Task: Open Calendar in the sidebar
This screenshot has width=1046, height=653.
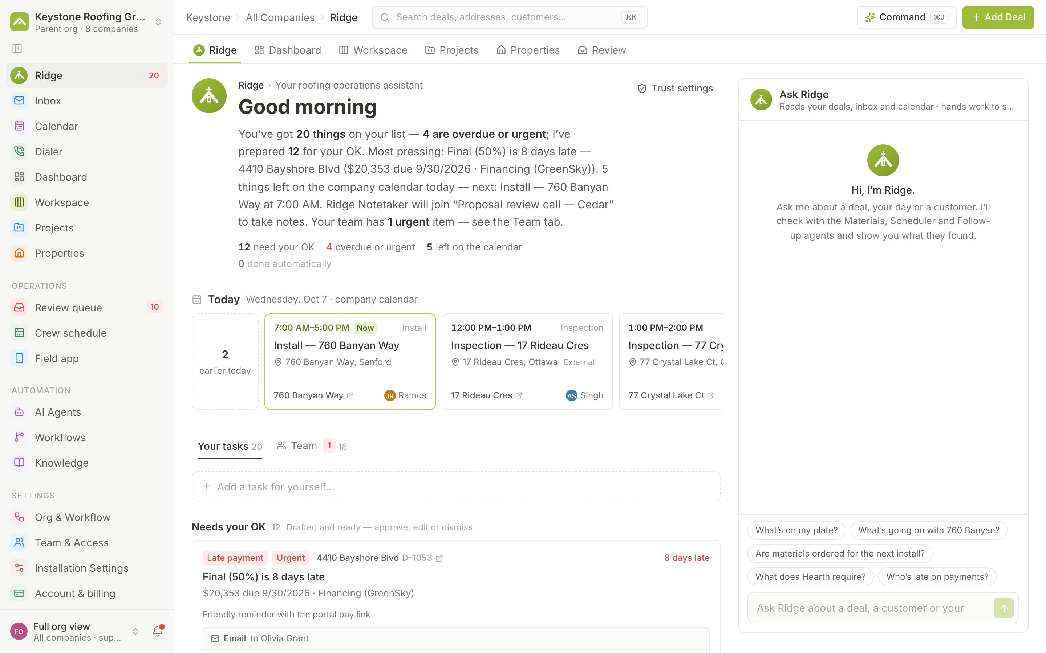Action: (86, 126)
